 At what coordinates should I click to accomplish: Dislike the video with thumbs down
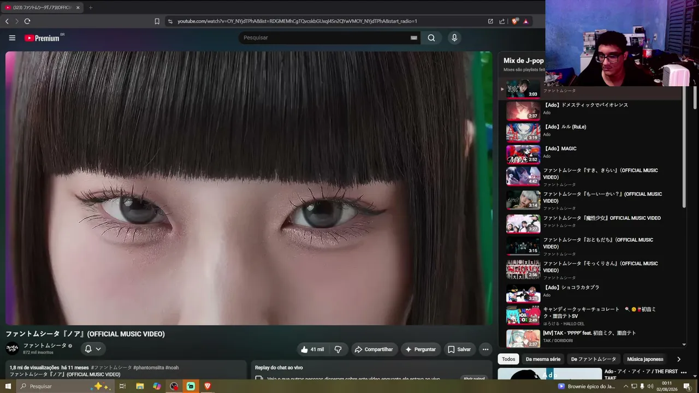tap(338, 349)
